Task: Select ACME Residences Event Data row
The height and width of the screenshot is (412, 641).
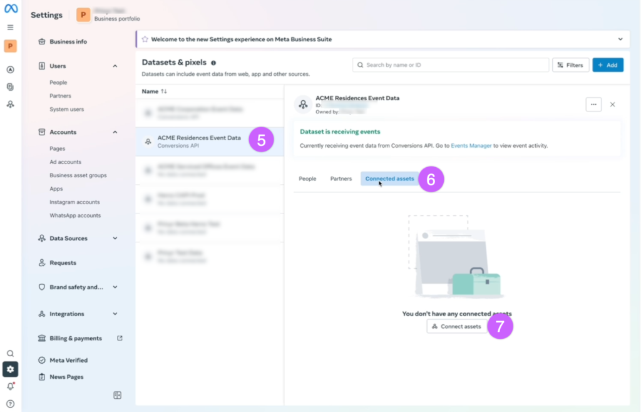Action: 210,142
